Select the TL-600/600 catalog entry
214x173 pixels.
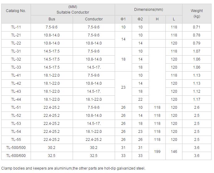(16, 156)
